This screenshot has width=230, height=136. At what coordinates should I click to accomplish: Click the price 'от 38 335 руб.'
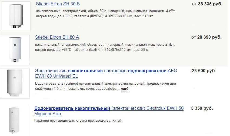(x=207, y=4)
